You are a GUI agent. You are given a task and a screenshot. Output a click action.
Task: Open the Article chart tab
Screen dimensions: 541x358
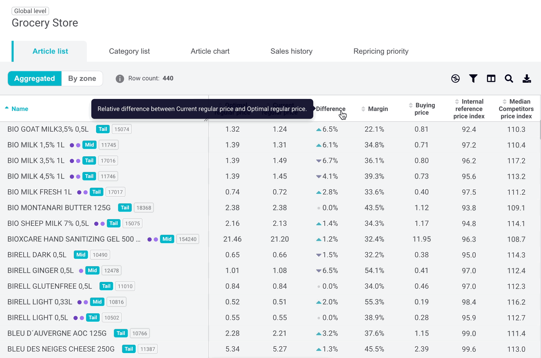tap(210, 51)
